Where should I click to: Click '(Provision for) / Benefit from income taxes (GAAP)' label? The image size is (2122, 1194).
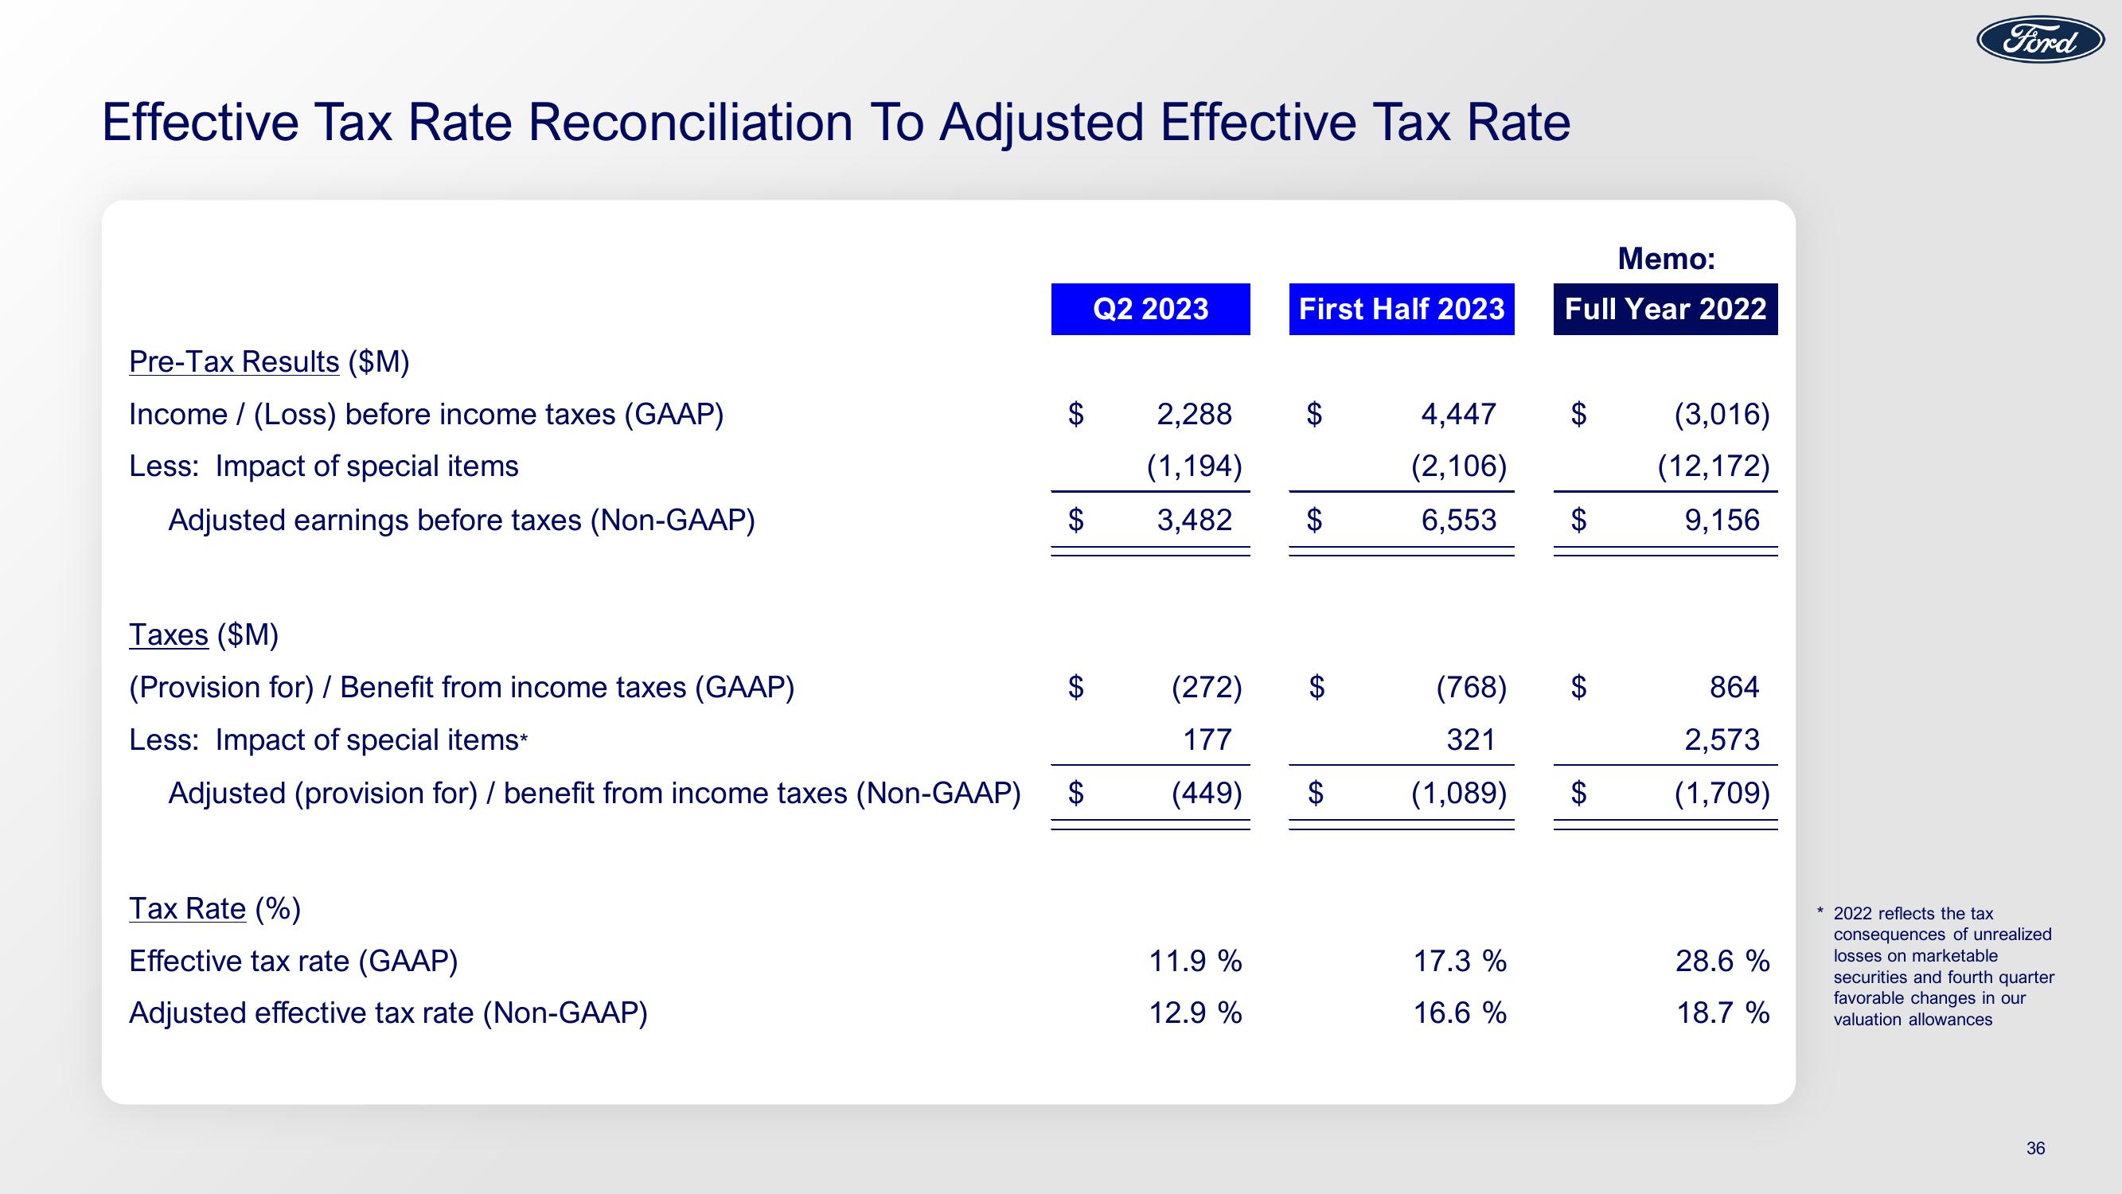pyautogui.click(x=462, y=687)
